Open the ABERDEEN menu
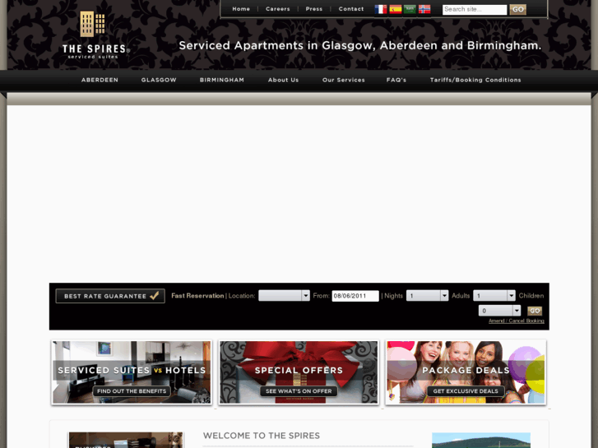 [x=100, y=80]
